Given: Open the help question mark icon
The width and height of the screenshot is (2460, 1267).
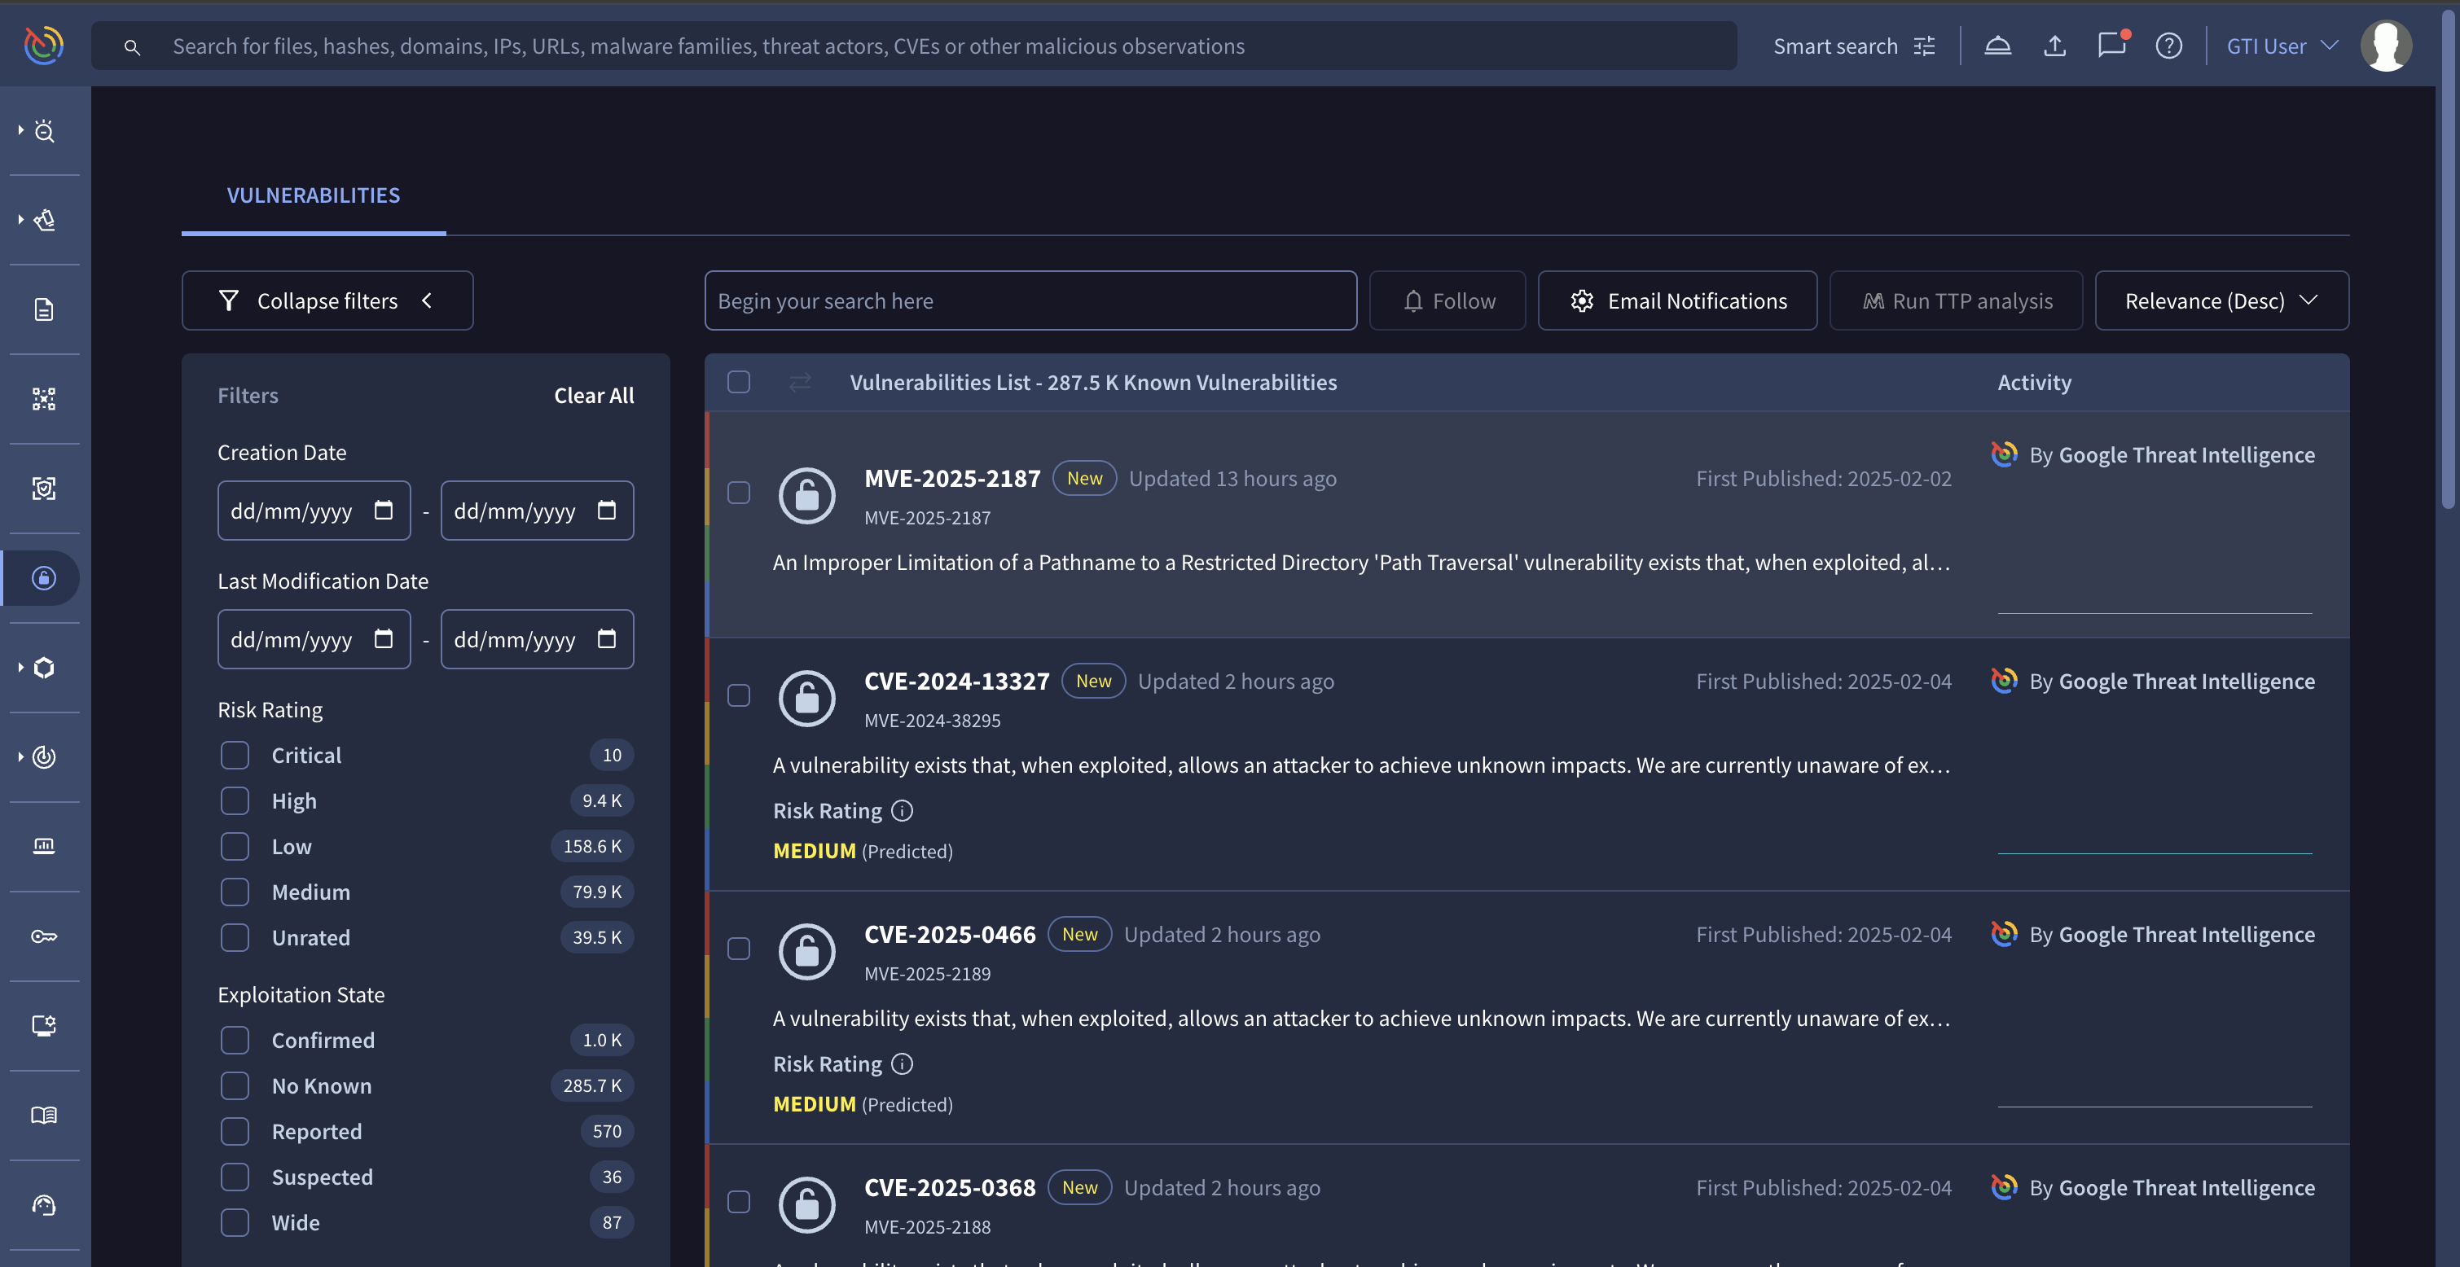Looking at the screenshot, I should pyautogui.click(x=2168, y=46).
